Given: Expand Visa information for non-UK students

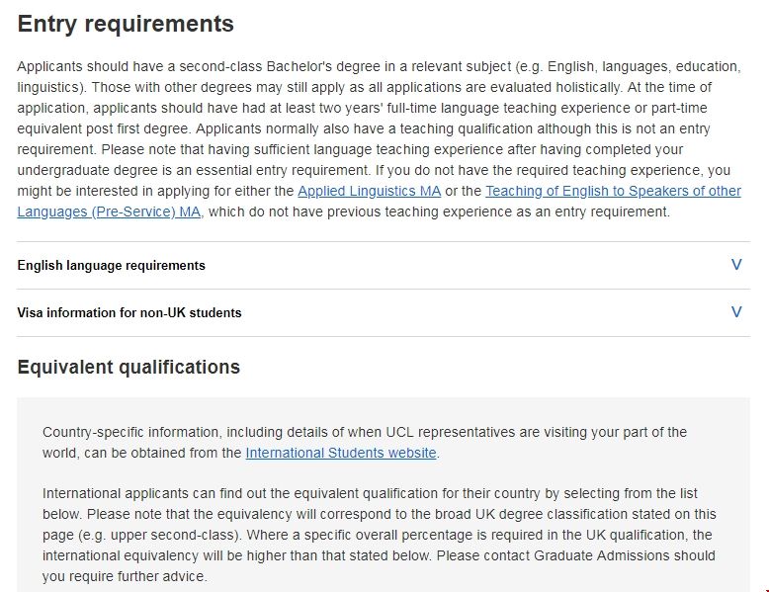Looking at the screenshot, I should click(129, 312).
